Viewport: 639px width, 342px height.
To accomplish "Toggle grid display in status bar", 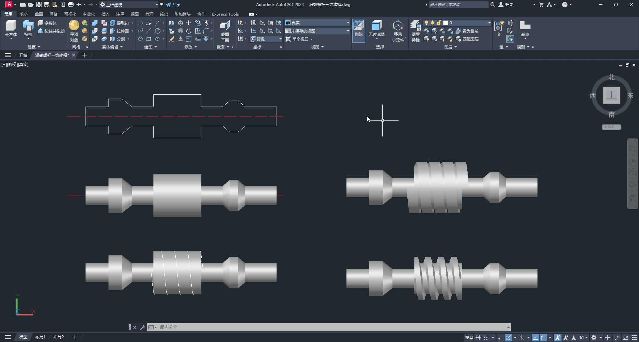I will tap(478, 337).
